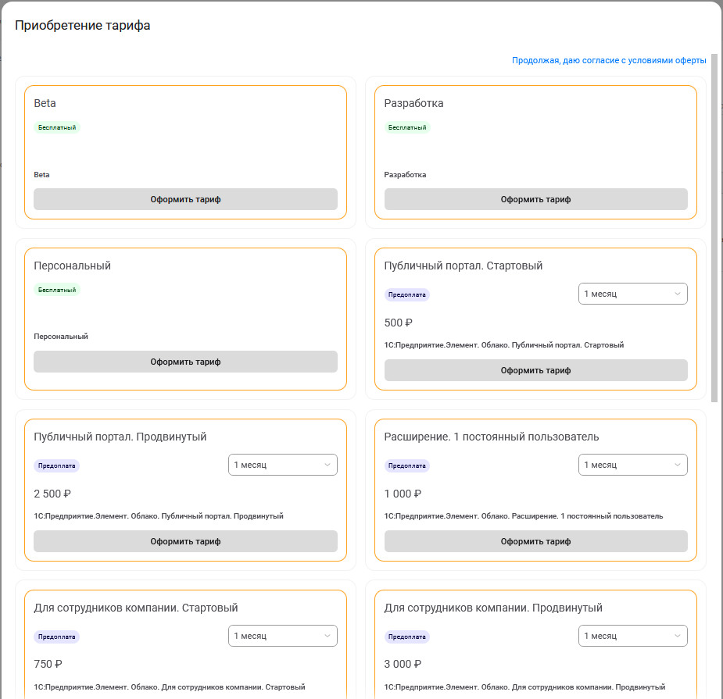
Task: Click the Бесплатный badge on Персональный card
Action: point(57,290)
